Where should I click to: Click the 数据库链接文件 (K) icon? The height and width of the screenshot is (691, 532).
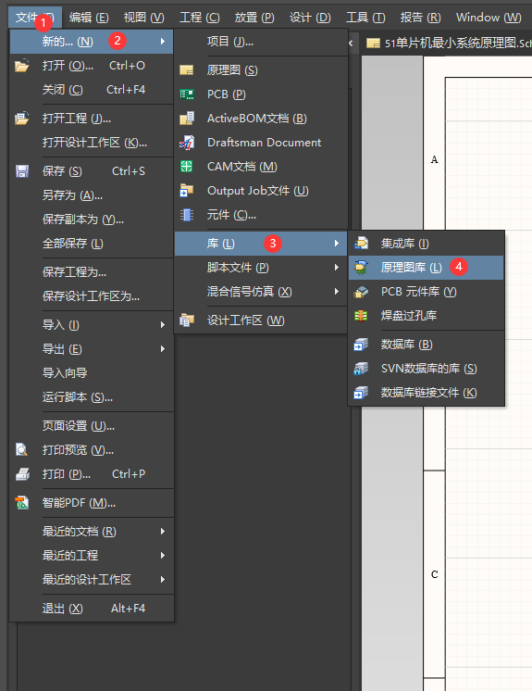click(x=361, y=392)
